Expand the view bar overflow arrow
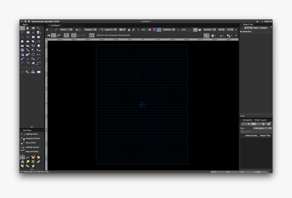The image size is (292, 198). pyautogui.click(x=236, y=30)
